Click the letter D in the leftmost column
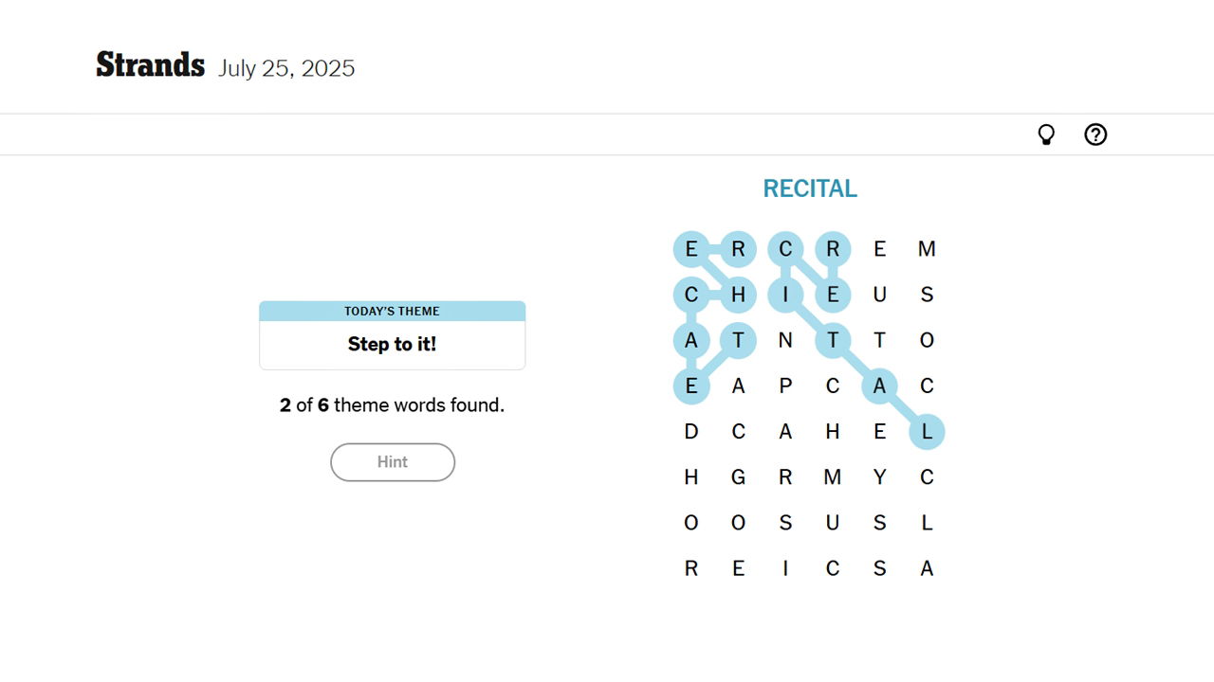1214x682 pixels. tap(691, 431)
